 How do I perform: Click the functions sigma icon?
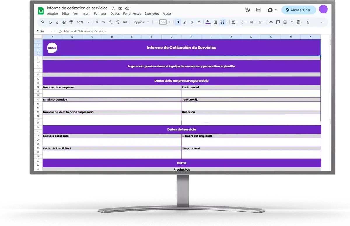tap(308, 22)
